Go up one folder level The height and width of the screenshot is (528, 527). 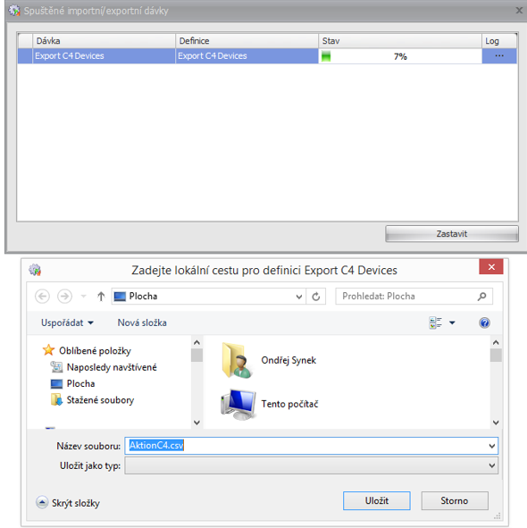[101, 297]
